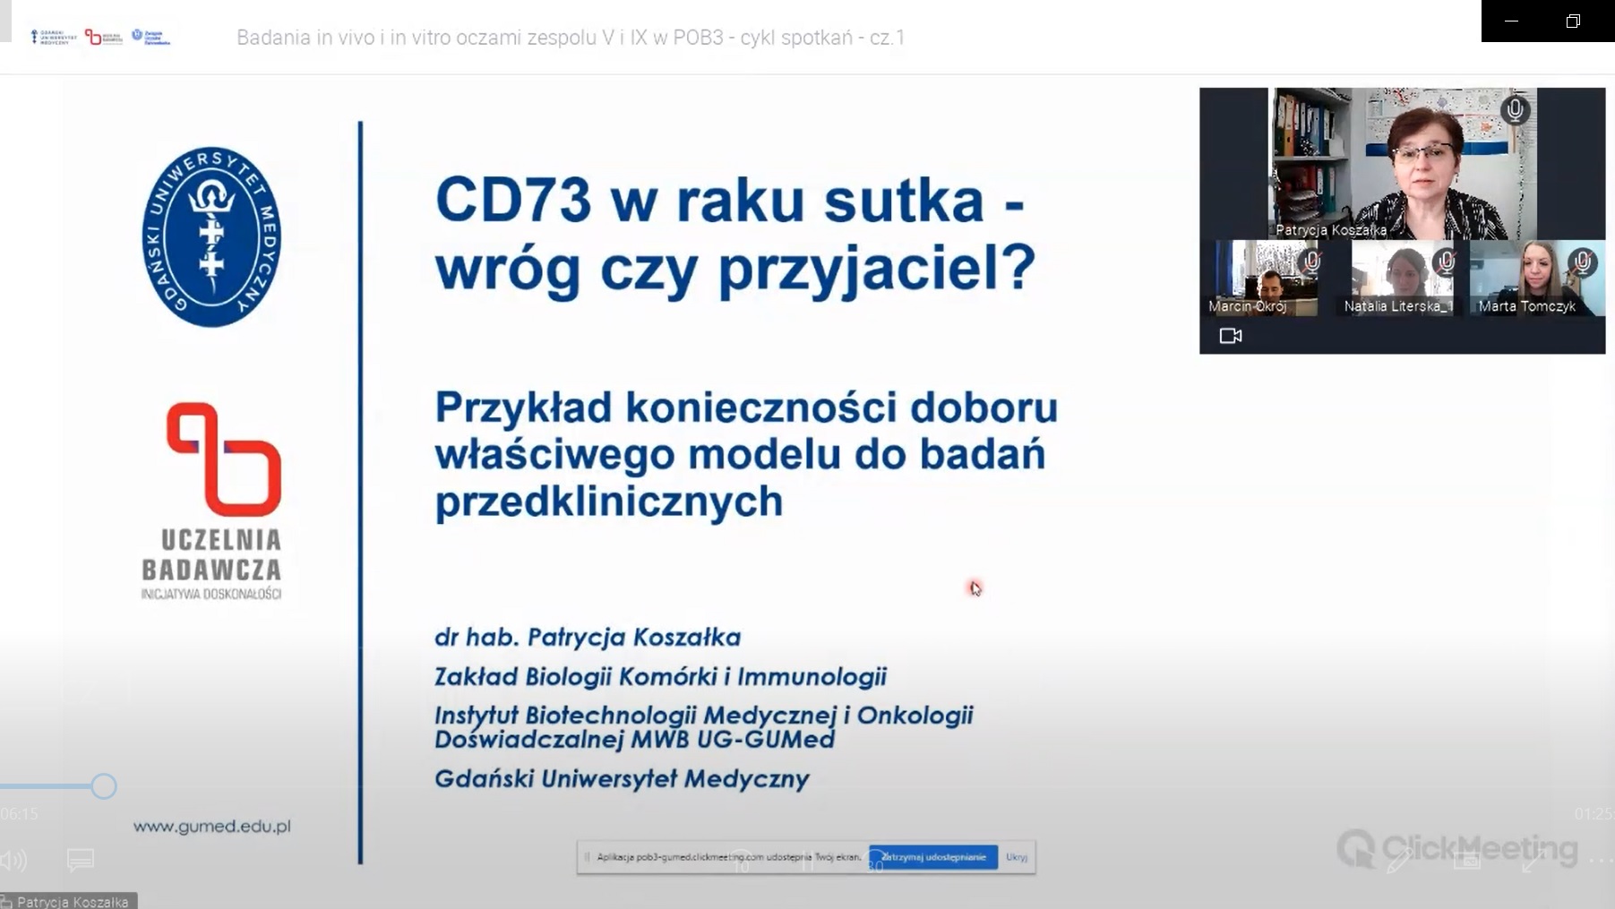The height and width of the screenshot is (909, 1615).
Task: Open the chat bubble icon
Action: [x=81, y=861]
